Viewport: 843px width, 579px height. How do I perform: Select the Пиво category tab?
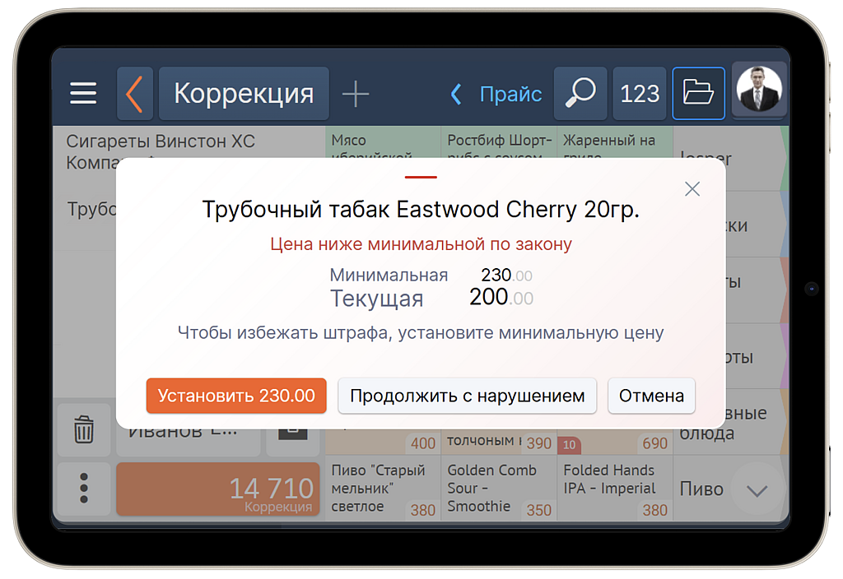pyautogui.click(x=701, y=489)
